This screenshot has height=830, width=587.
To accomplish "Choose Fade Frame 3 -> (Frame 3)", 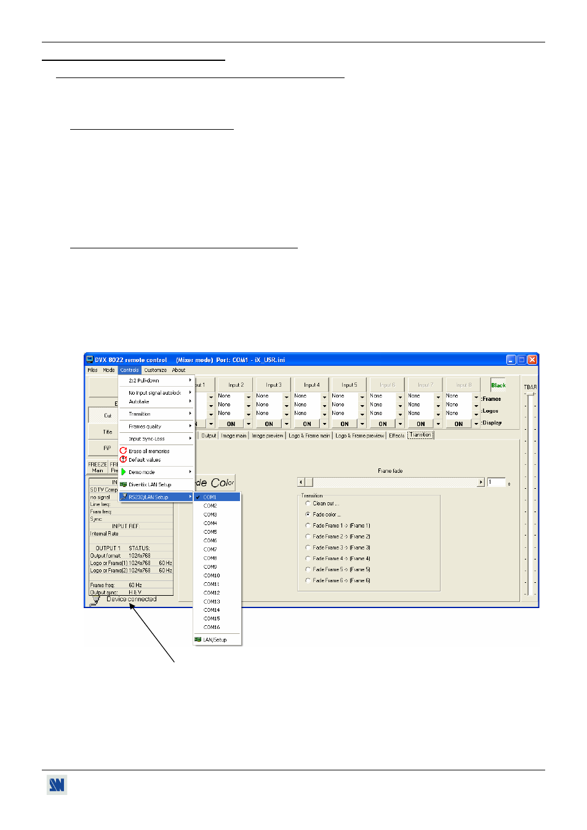I will point(308,547).
